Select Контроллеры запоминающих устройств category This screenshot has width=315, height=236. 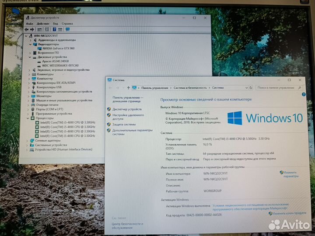pos(64,91)
